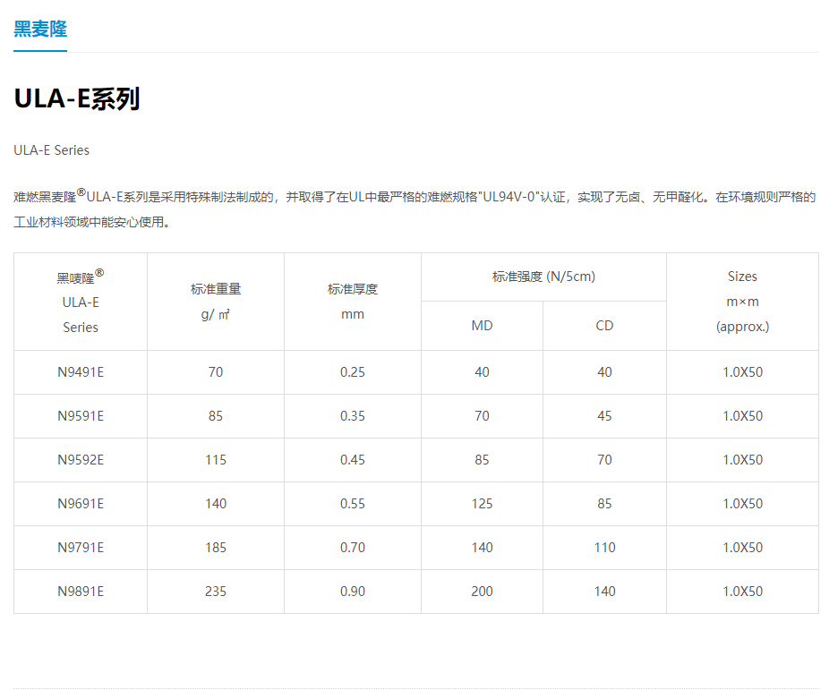Click the description paragraph starting with 难燃黑麦隆
829x690 pixels.
(415, 209)
